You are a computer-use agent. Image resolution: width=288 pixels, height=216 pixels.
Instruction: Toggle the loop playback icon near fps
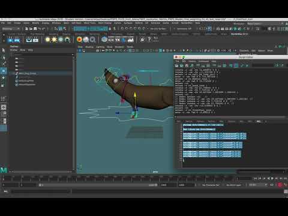pos(272,185)
